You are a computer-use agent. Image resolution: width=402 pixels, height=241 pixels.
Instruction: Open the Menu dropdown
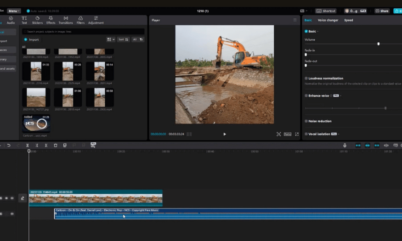[x=14, y=11]
